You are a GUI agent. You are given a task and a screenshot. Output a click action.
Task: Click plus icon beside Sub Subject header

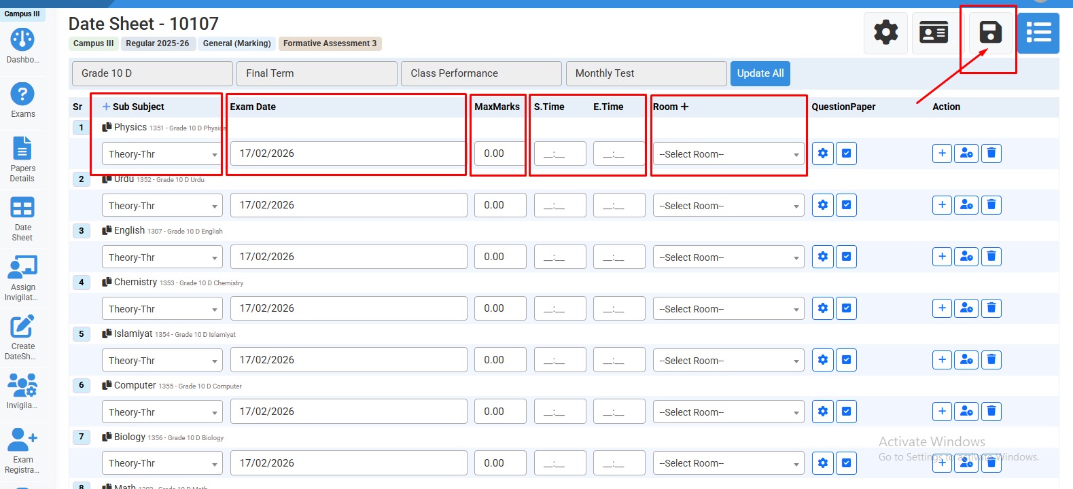point(106,107)
